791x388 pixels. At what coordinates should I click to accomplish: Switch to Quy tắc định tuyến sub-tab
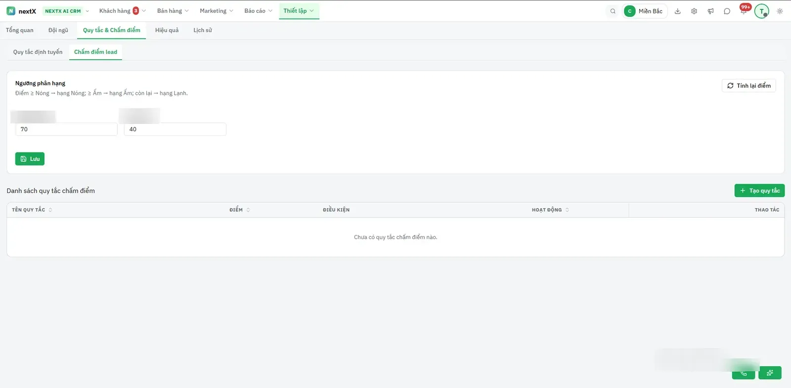tap(38, 52)
